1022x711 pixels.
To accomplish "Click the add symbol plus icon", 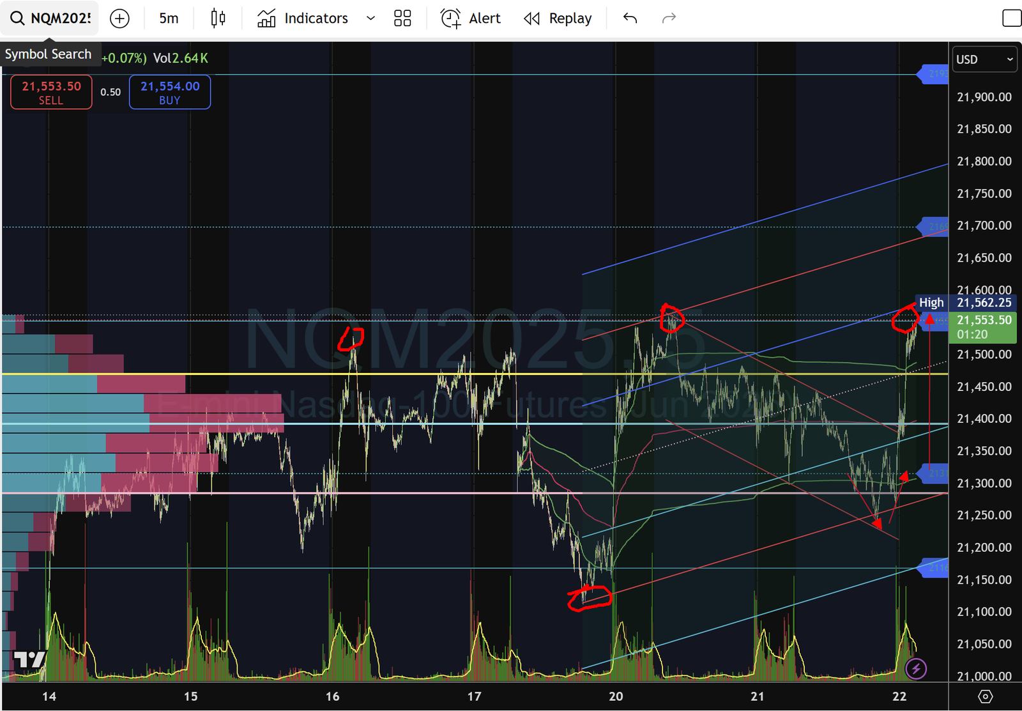I will 119,19.
